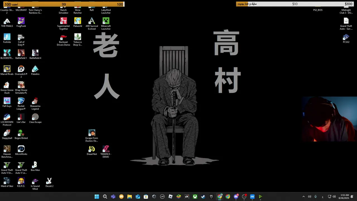Select the LOCKDOWN Protocol icon
This screenshot has width=357, height=201.
pos(7,120)
